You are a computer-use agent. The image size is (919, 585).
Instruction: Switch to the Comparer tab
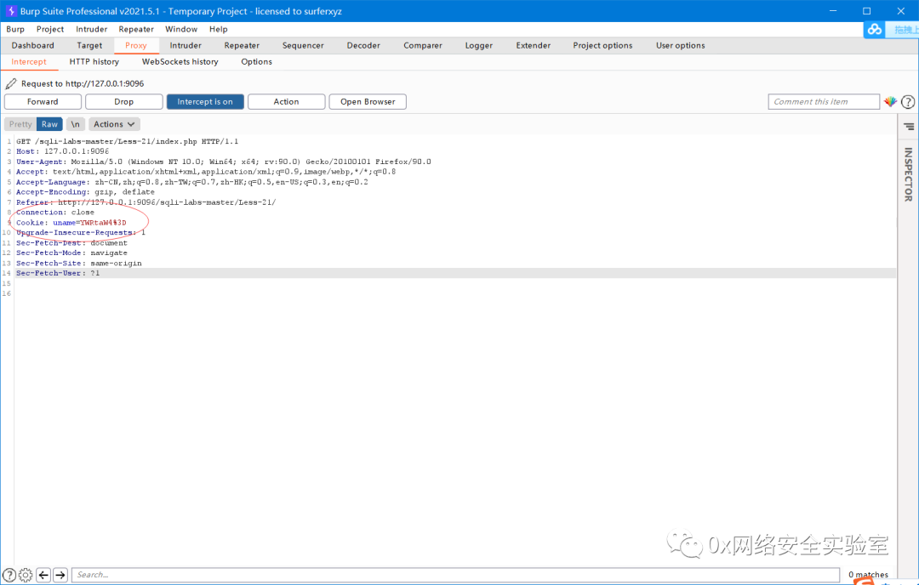(x=423, y=46)
